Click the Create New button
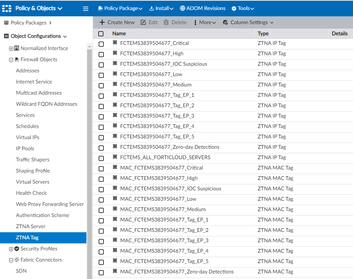This screenshot has width=353, height=279. [117, 22]
